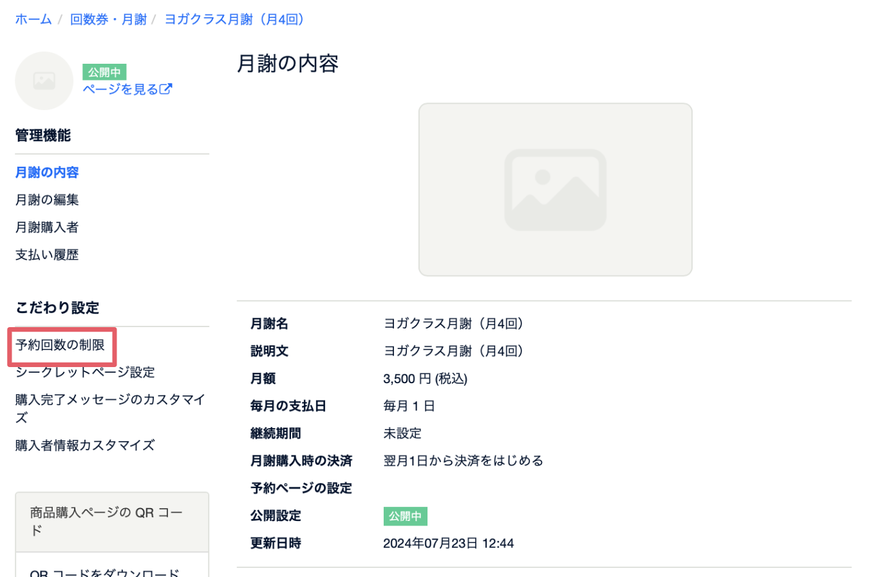Click QR コードをダウンロード
The height and width of the screenshot is (577, 891).
click(x=105, y=572)
